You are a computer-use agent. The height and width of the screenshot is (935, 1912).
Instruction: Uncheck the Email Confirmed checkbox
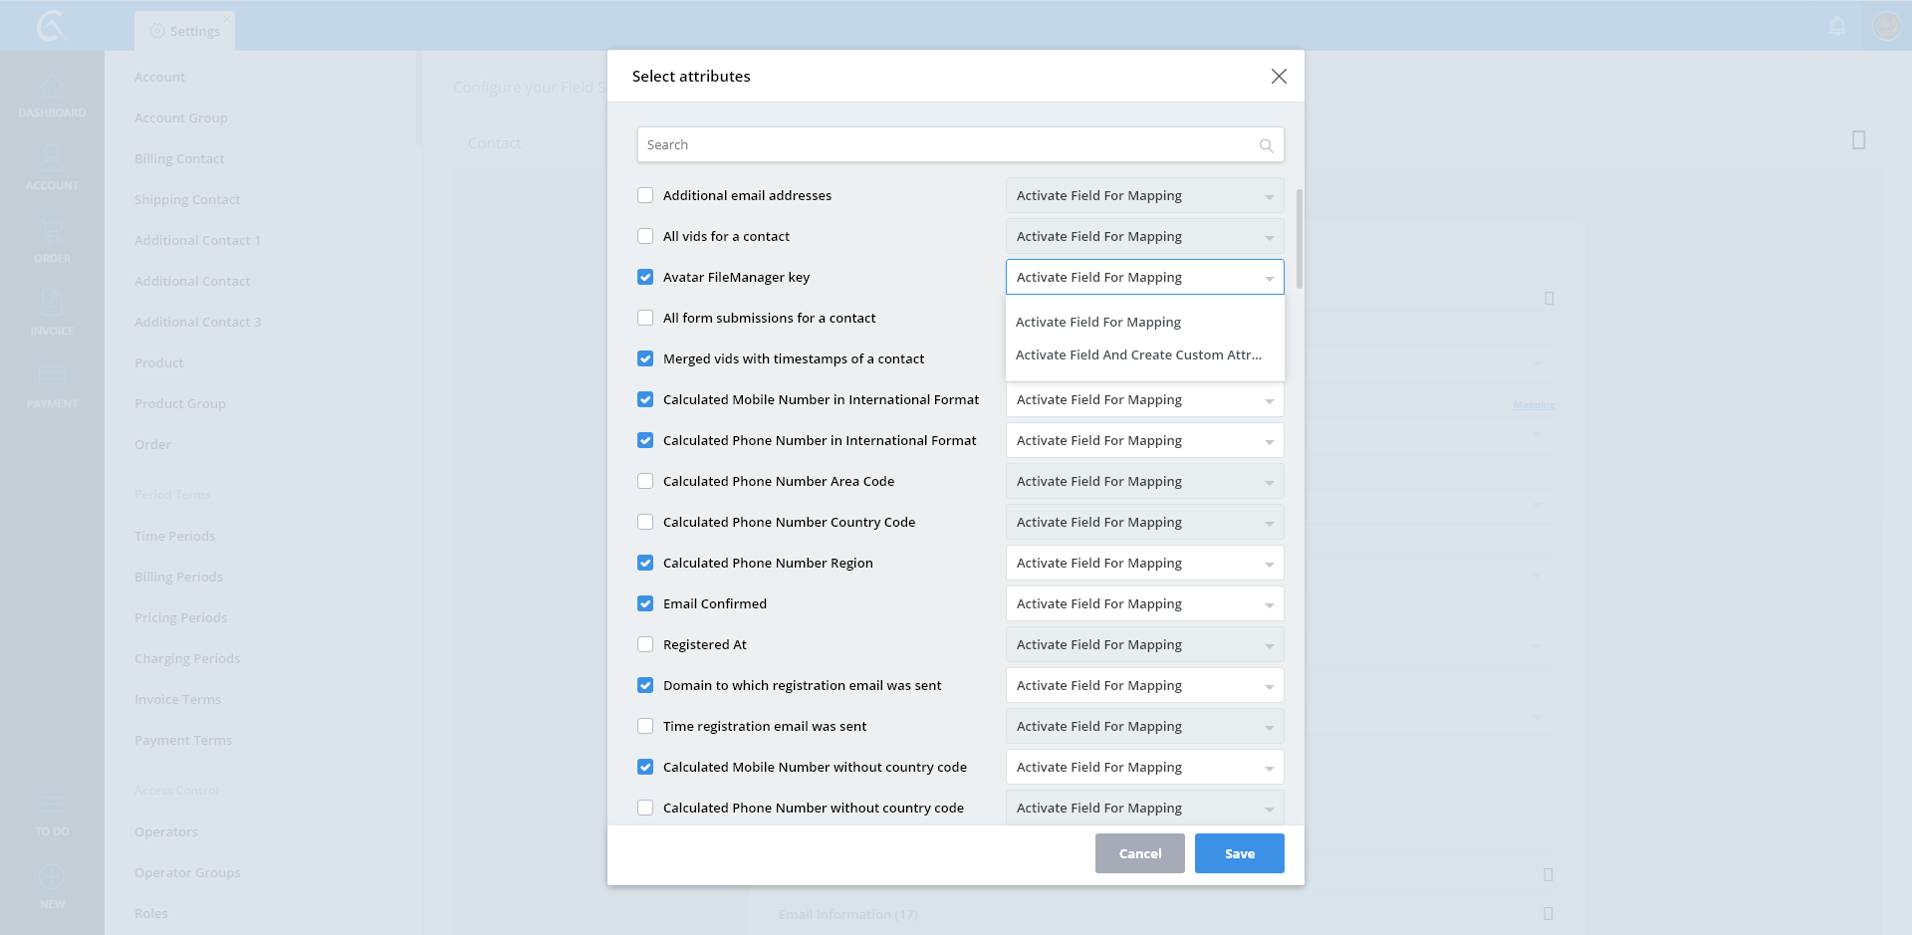coord(645,604)
